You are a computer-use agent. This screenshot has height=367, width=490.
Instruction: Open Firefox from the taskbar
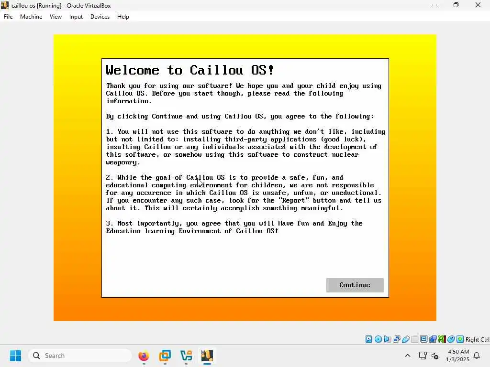point(144,356)
